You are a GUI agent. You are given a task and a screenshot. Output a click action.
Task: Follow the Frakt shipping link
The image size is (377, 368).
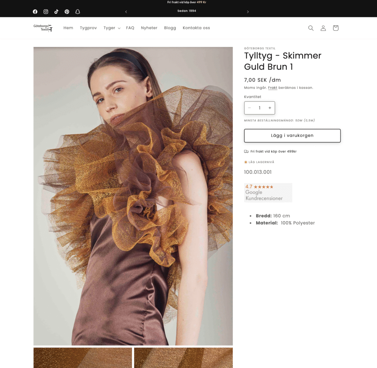273,87
